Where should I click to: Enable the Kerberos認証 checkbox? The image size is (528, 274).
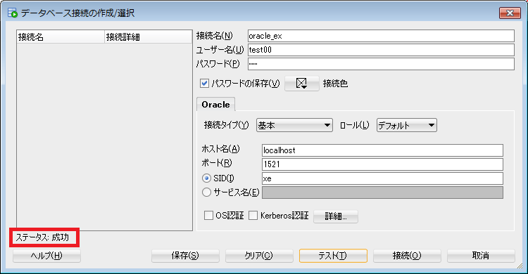[253, 216]
